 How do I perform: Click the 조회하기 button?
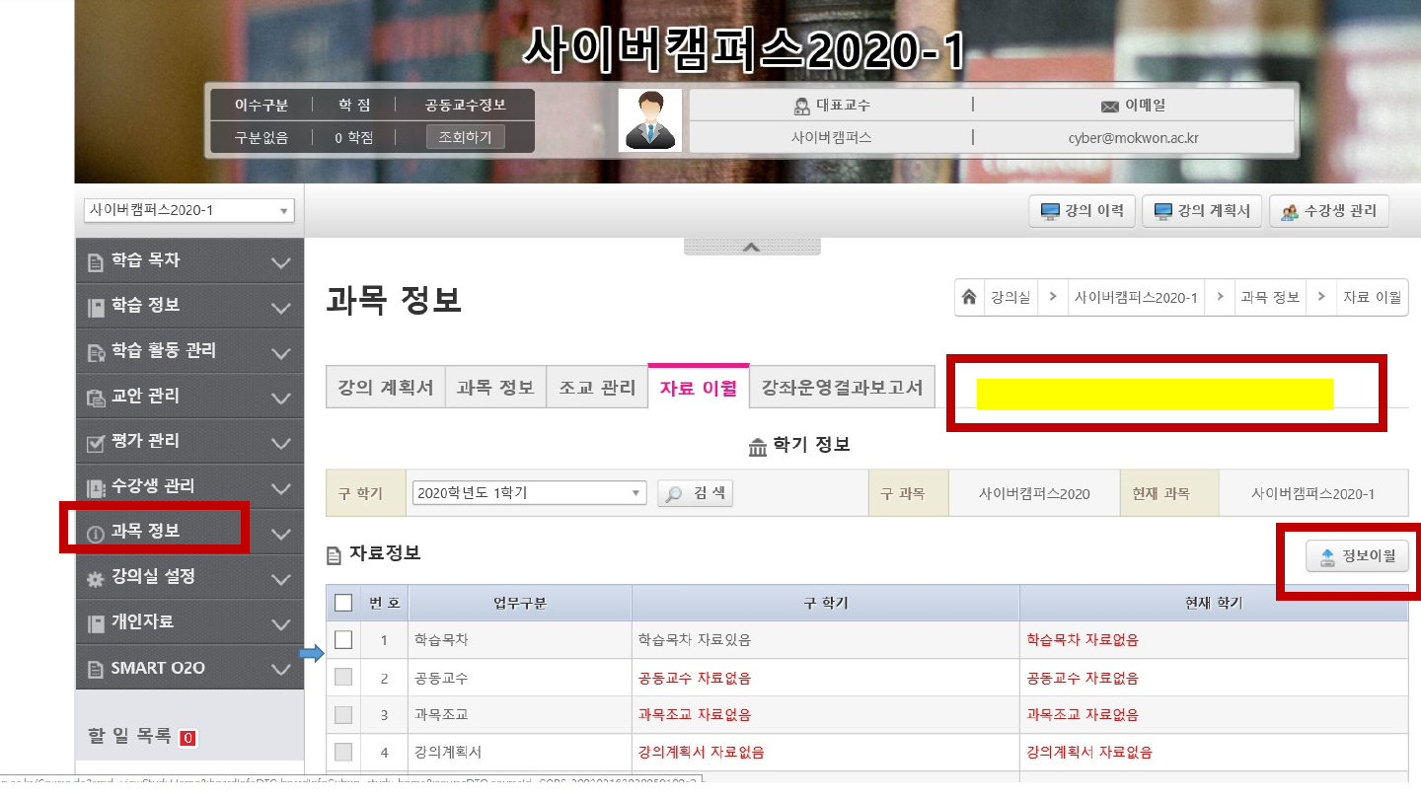(x=465, y=137)
